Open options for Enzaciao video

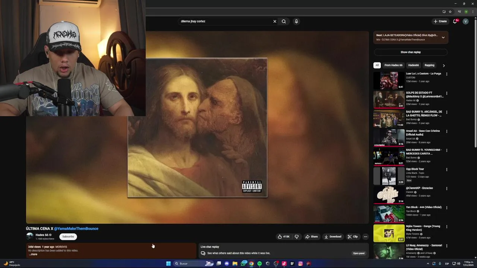point(446,189)
